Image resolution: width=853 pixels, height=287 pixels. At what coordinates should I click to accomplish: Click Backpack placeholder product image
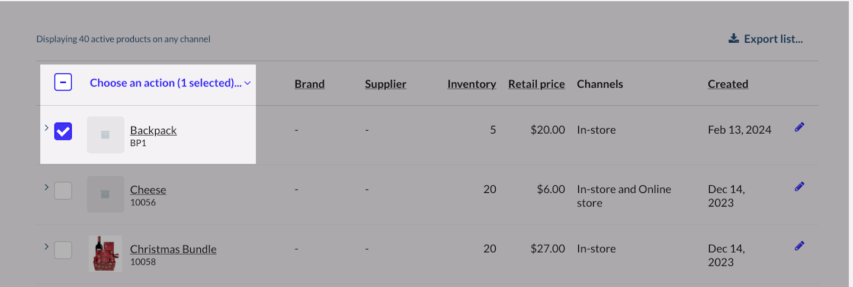pyautogui.click(x=105, y=135)
